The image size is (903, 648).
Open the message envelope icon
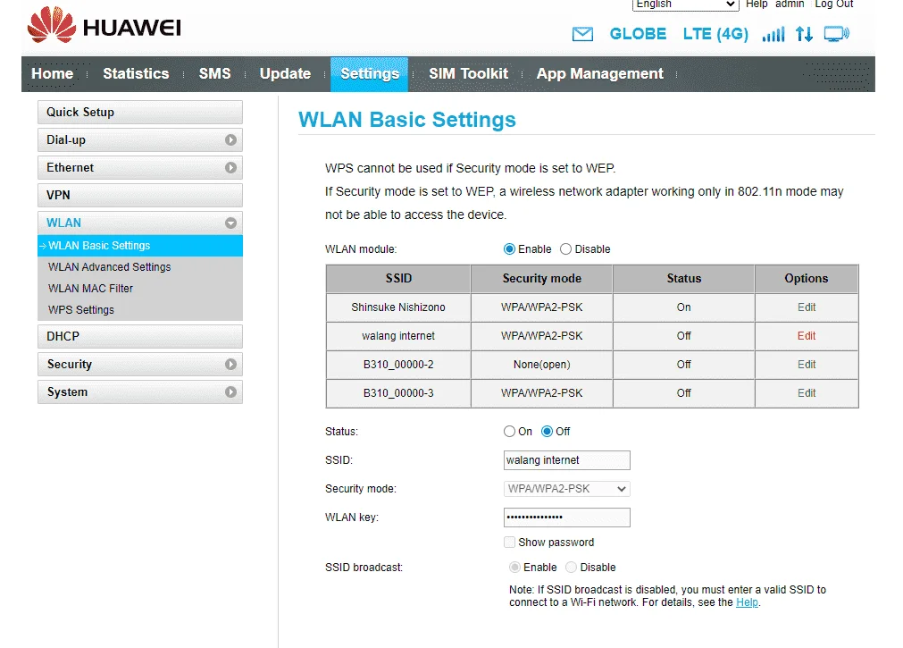pos(582,34)
